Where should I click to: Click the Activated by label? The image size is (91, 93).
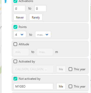27,61
